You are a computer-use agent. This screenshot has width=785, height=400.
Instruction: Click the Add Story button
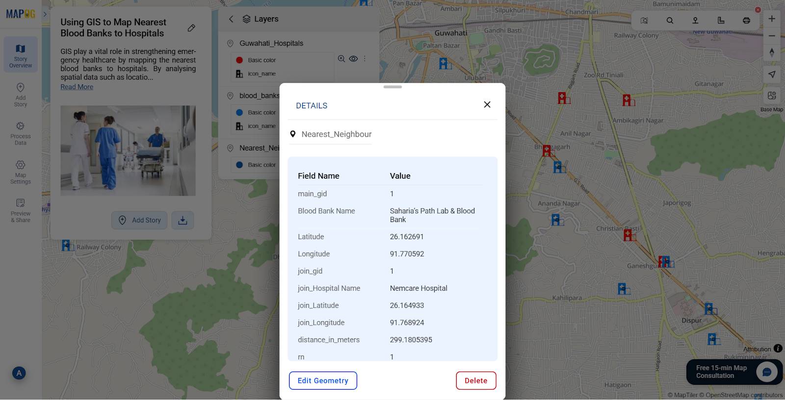click(139, 220)
